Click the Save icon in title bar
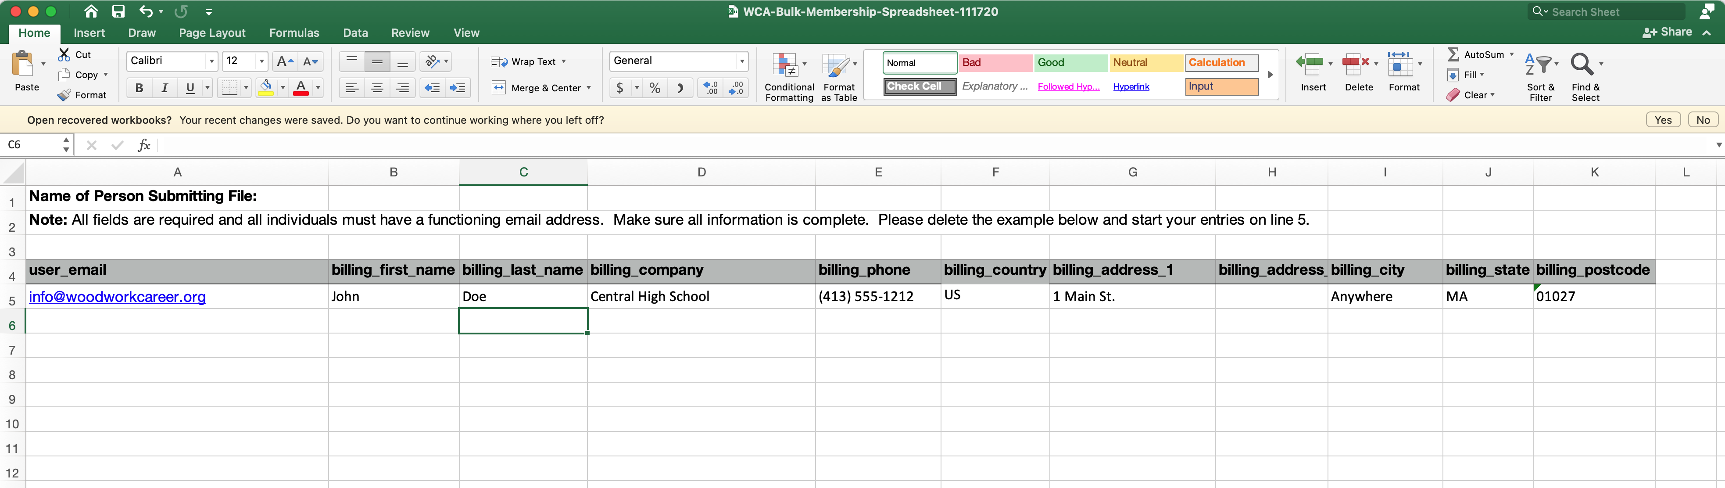 click(118, 11)
